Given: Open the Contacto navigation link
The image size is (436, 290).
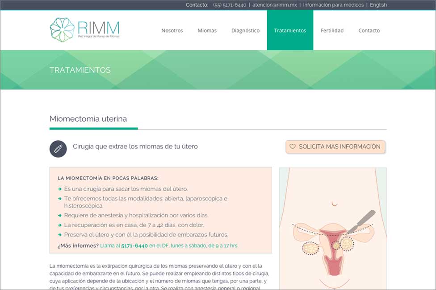Looking at the screenshot, I should click(x=369, y=30).
